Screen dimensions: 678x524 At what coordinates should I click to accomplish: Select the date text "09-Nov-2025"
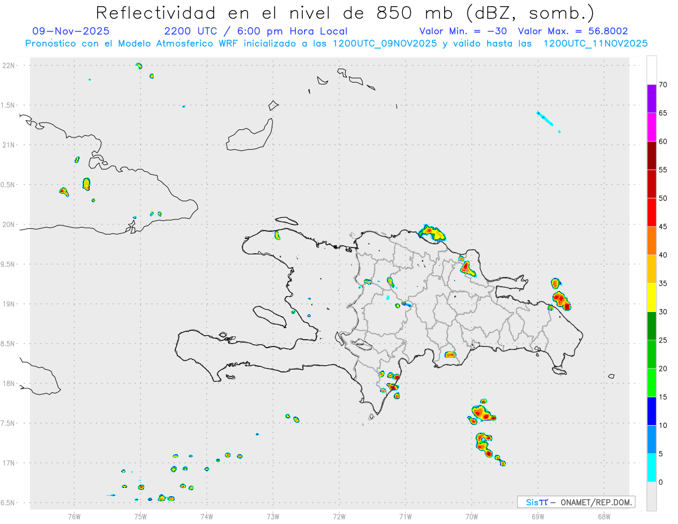[x=71, y=31]
